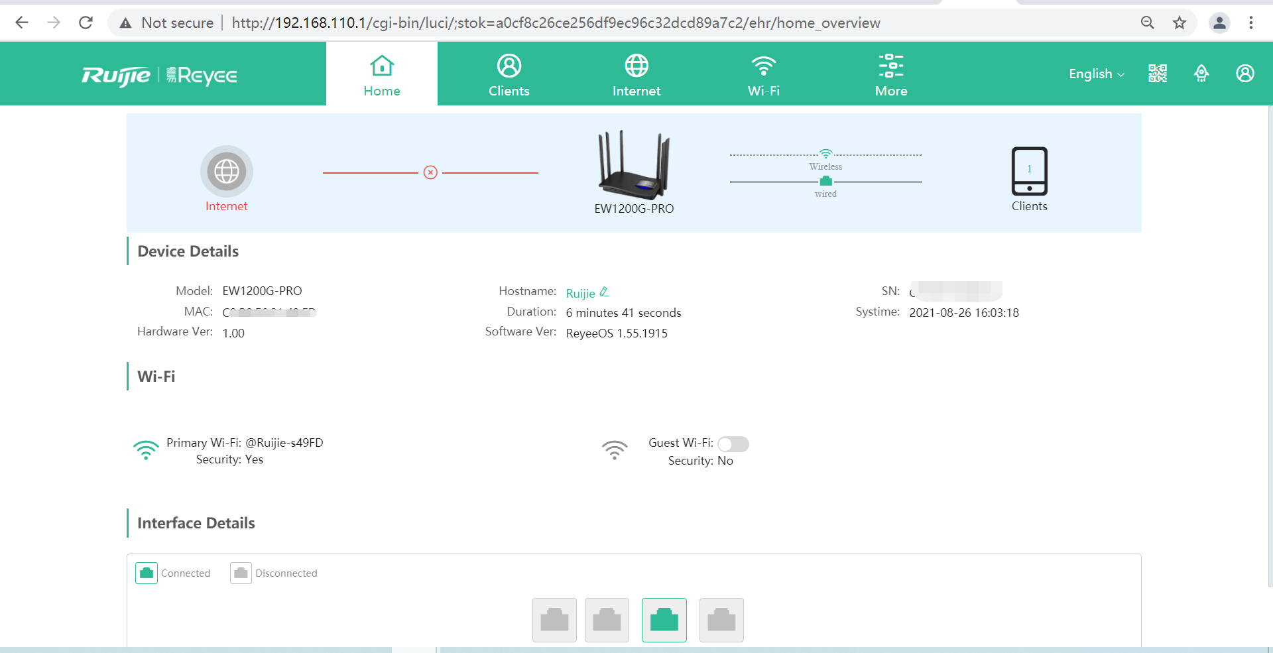This screenshot has width=1273, height=653.
Task: Select the fourth port icon
Action: (721, 620)
